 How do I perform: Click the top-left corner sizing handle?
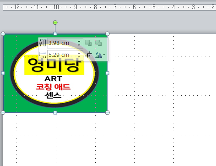point(3,34)
